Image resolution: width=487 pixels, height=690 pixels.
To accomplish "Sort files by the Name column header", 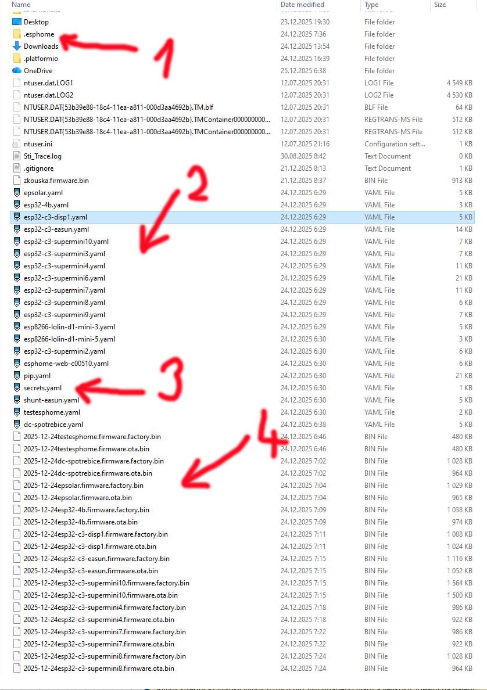I will point(21,5).
